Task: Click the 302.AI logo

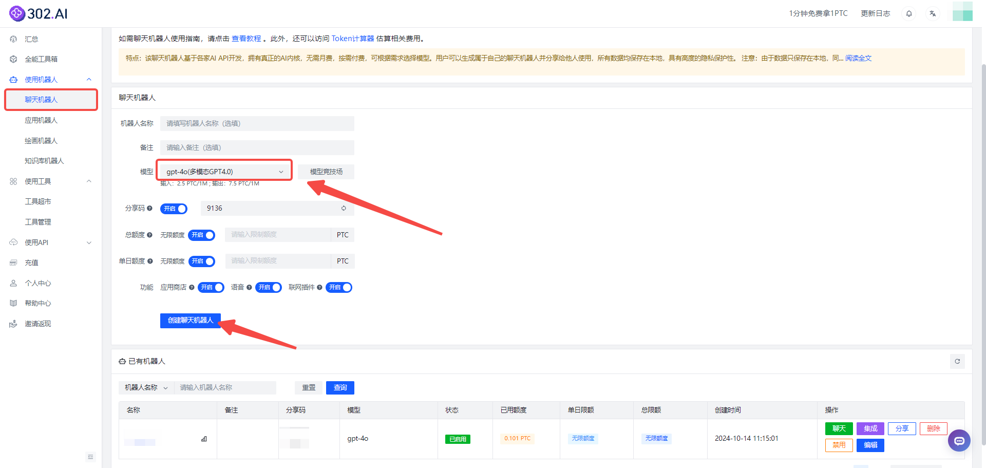Action: tap(39, 13)
